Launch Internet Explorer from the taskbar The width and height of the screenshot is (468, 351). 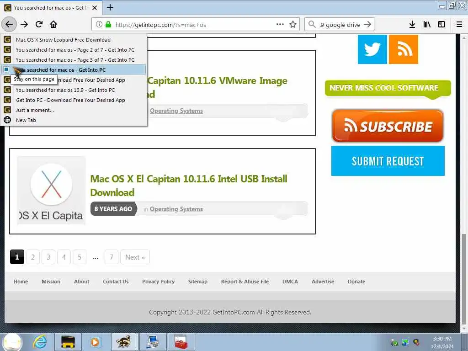pyautogui.click(x=40, y=342)
